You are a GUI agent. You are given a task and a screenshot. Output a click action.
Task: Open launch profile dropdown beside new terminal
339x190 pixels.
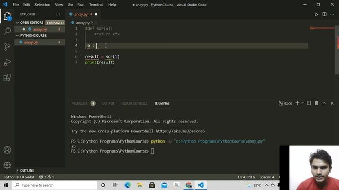point(302,103)
